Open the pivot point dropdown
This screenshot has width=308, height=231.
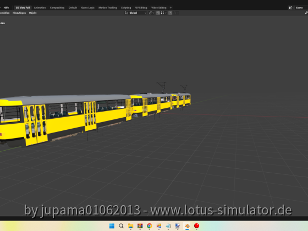[x=151, y=13]
